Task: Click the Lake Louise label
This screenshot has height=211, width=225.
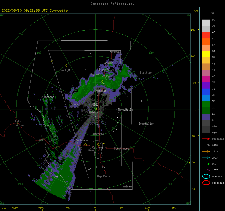Action: [x=19, y=123]
